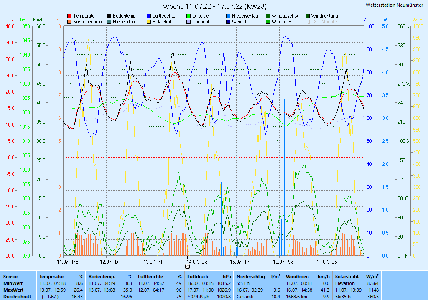
Task: Click the pressure trend ^0.9hPa/h
Action: [x=198, y=297]
